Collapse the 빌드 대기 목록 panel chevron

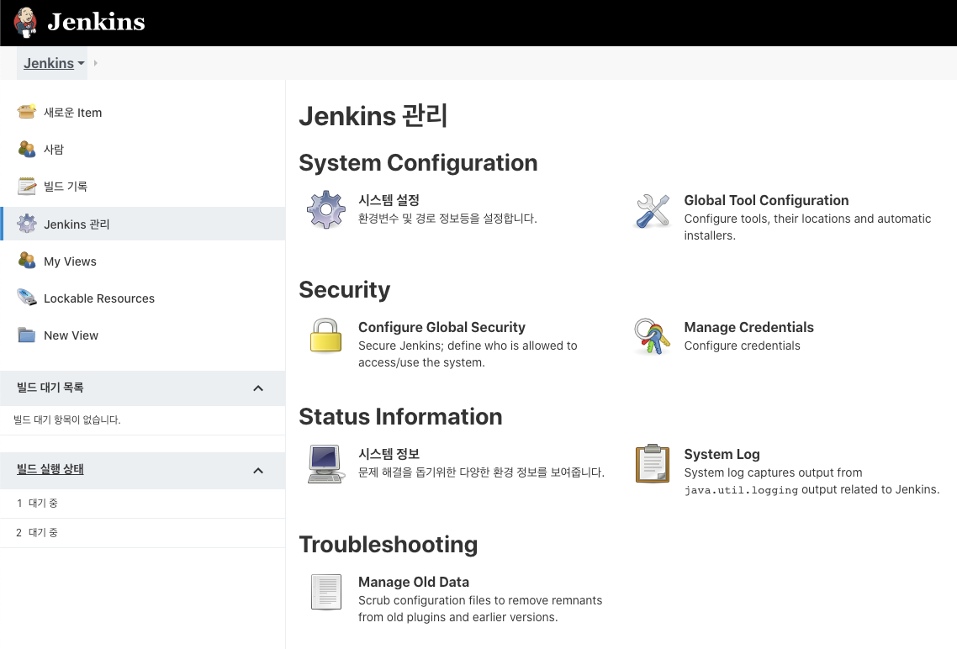(x=258, y=388)
